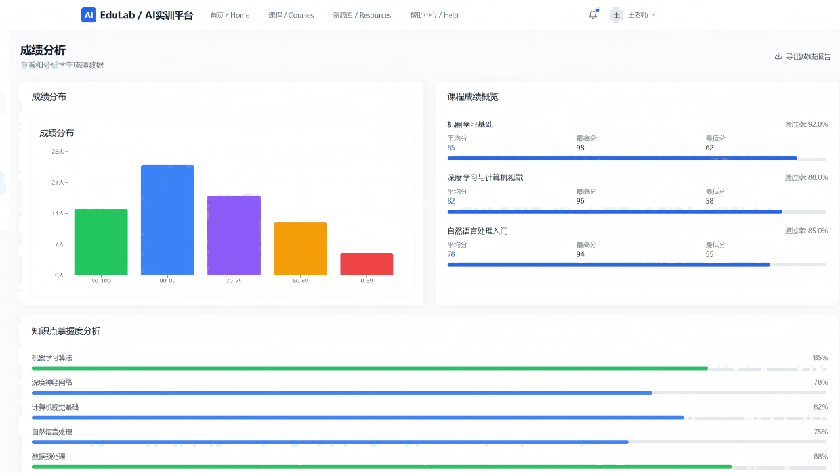Viewport: 840px width, 473px height.
Task: Click 深度神经网络 mastery progress bar
Action: pos(430,393)
